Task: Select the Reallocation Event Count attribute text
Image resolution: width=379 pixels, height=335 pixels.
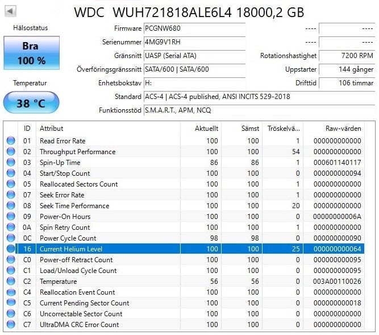Action: coord(77,292)
